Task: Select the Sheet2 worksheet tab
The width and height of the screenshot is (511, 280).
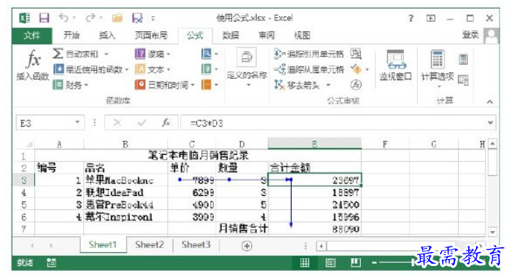Action: click(x=149, y=244)
